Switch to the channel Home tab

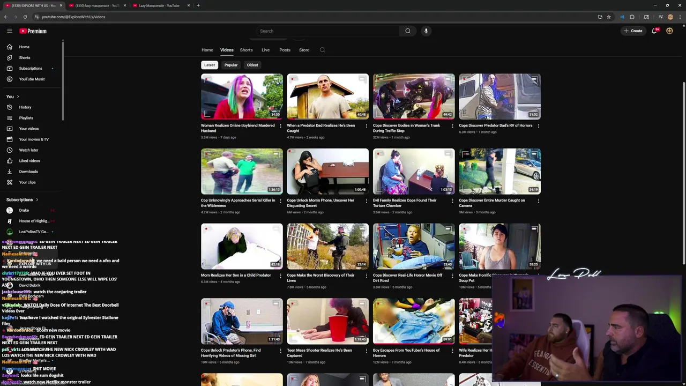pos(207,50)
